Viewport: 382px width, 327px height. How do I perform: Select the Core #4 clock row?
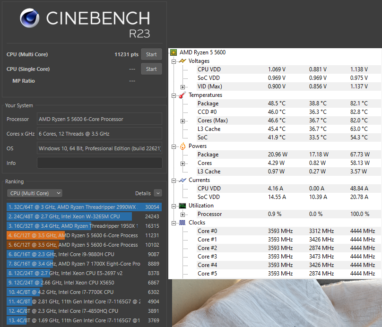pyautogui.click(x=289, y=265)
